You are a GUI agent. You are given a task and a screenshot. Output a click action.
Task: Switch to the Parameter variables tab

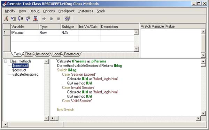[71, 54]
